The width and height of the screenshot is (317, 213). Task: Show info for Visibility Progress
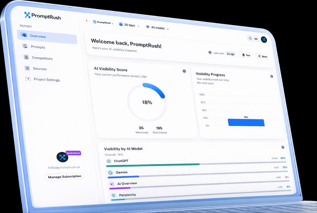(272, 76)
